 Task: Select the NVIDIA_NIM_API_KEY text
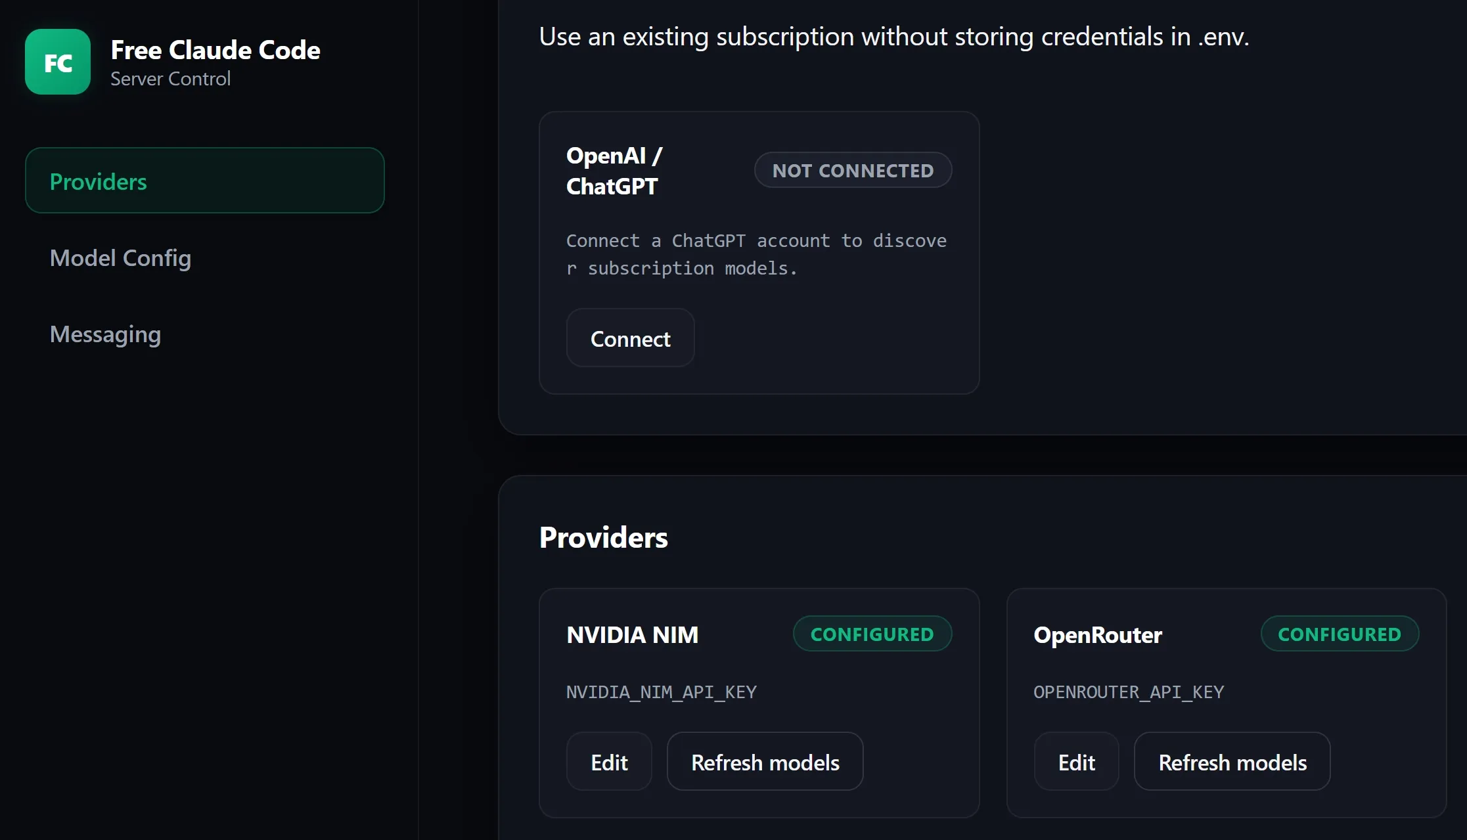[x=661, y=692]
